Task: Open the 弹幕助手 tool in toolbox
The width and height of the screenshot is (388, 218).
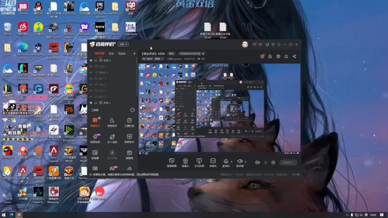Action: [95, 122]
